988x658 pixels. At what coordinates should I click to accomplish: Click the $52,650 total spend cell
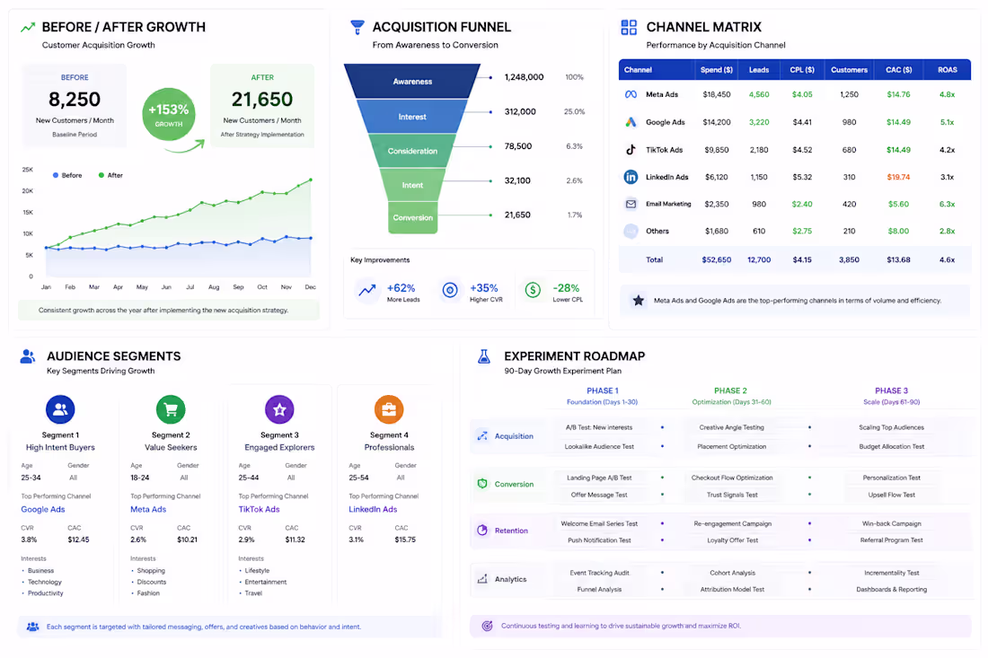point(717,259)
